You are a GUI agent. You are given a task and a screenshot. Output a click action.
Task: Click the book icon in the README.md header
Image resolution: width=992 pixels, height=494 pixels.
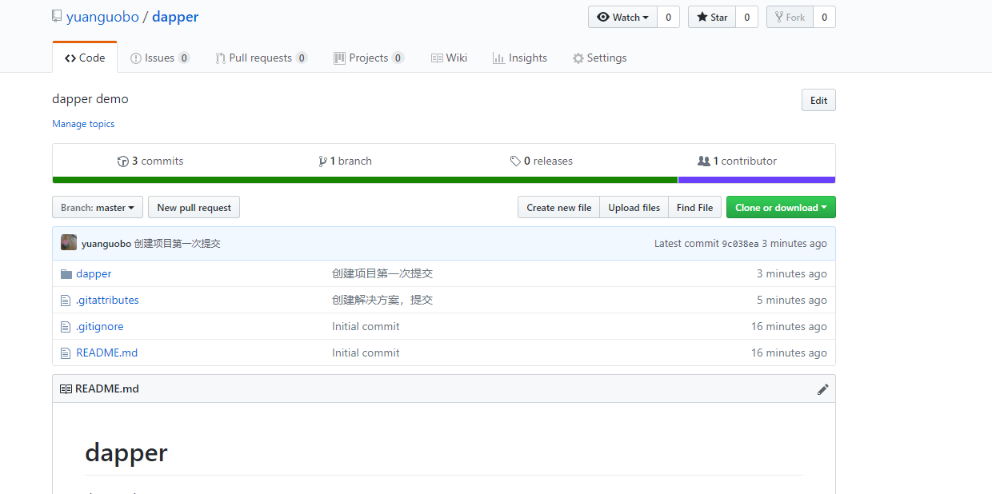click(66, 389)
